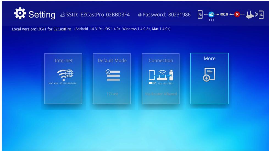The image size is (269, 151).
Task: Click the dongle icon in Connection card
Action: point(171,75)
